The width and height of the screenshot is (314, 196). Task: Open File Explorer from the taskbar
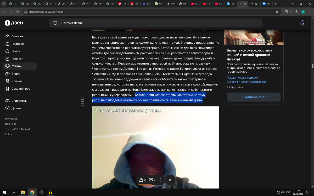coord(23,192)
